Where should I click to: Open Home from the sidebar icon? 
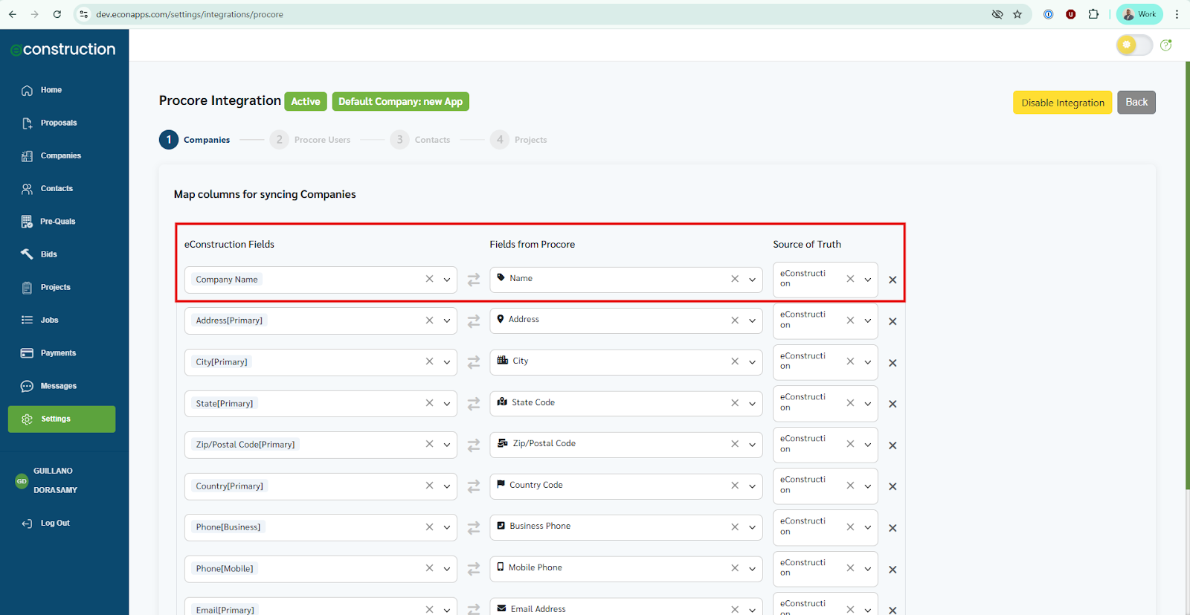tap(28, 90)
